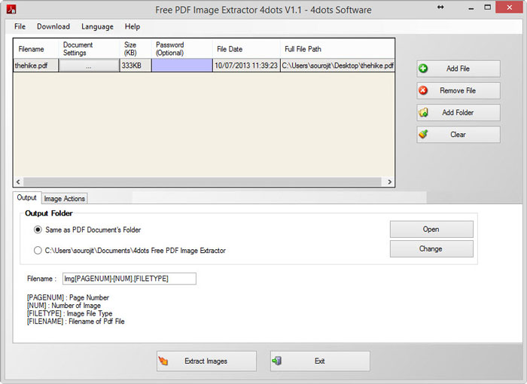Click the app logo in title bar
The height and width of the screenshot is (384, 527).
(x=11, y=9)
